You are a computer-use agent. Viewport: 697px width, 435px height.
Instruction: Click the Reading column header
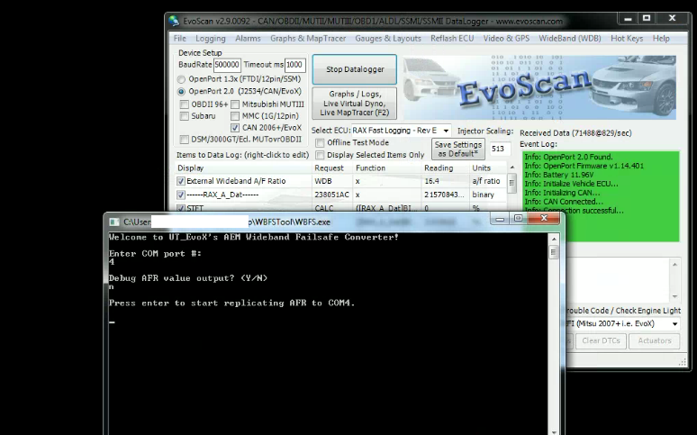tap(446, 168)
